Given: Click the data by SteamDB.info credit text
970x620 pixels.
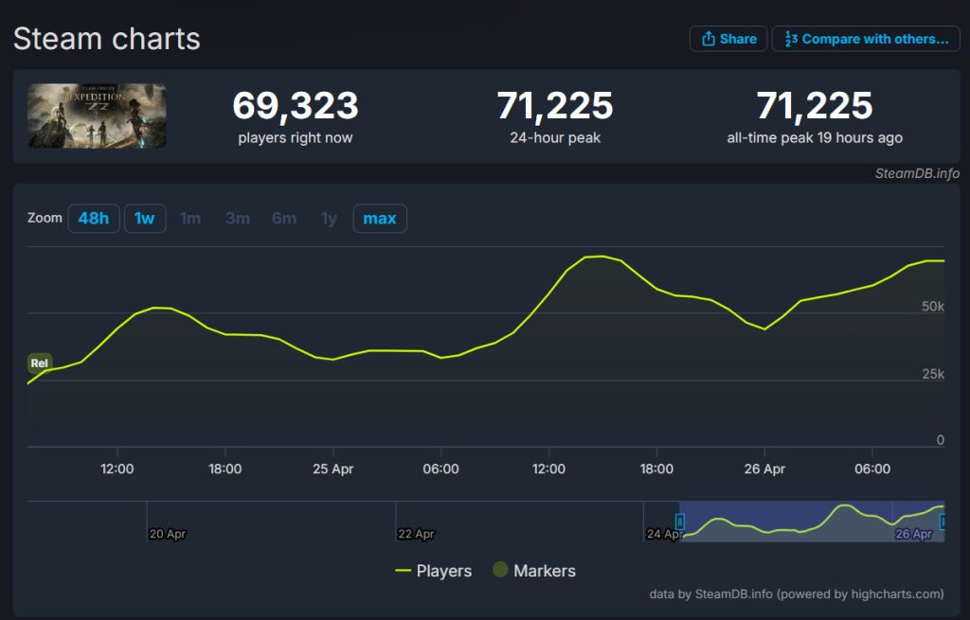Looking at the screenshot, I should coord(796,594).
